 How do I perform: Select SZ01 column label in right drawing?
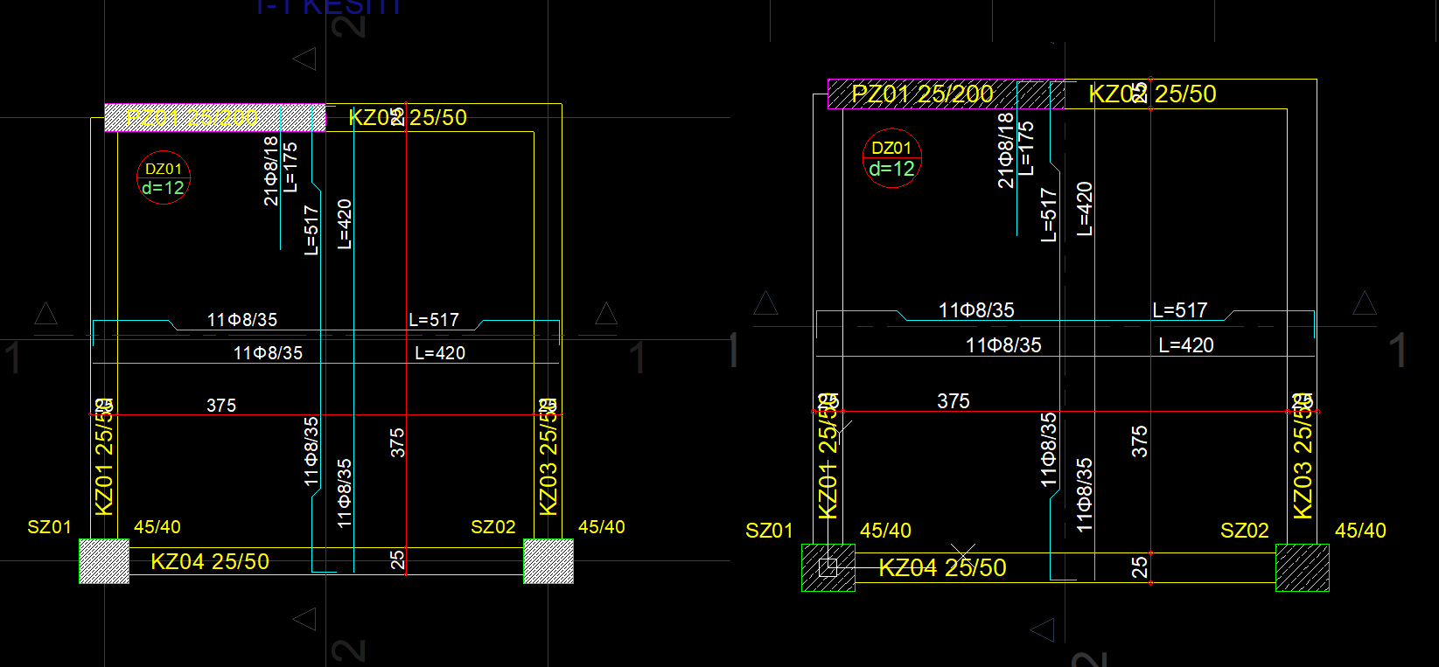click(x=770, y=531)
